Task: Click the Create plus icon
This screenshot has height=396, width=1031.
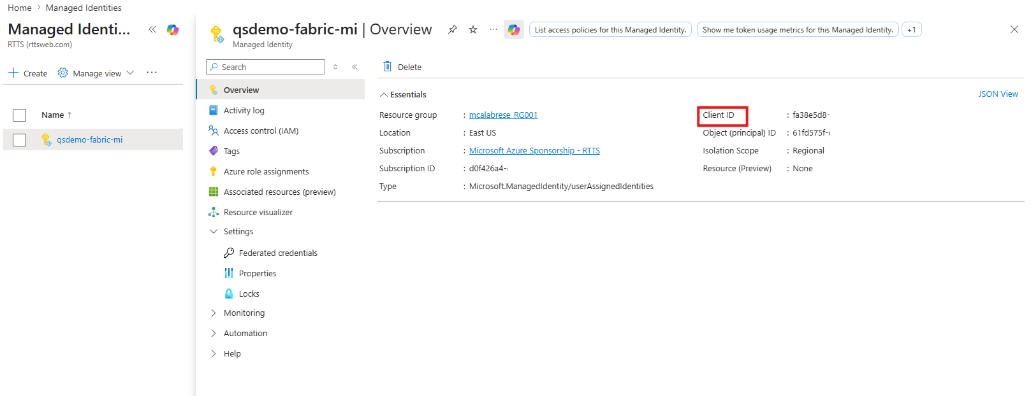Action: [x=13, y=73]
